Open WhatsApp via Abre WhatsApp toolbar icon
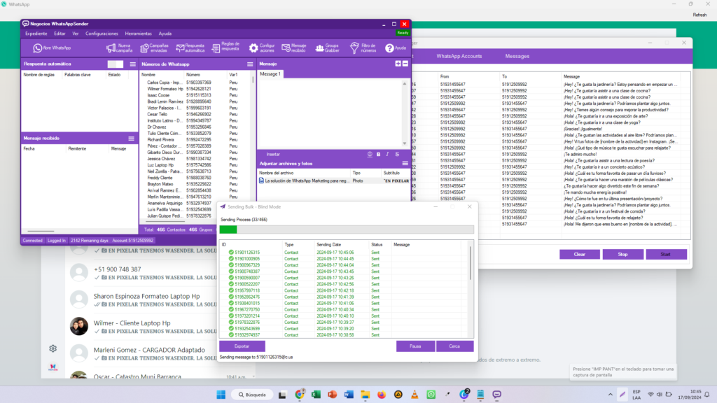717x403 pixels. point(52,48)
